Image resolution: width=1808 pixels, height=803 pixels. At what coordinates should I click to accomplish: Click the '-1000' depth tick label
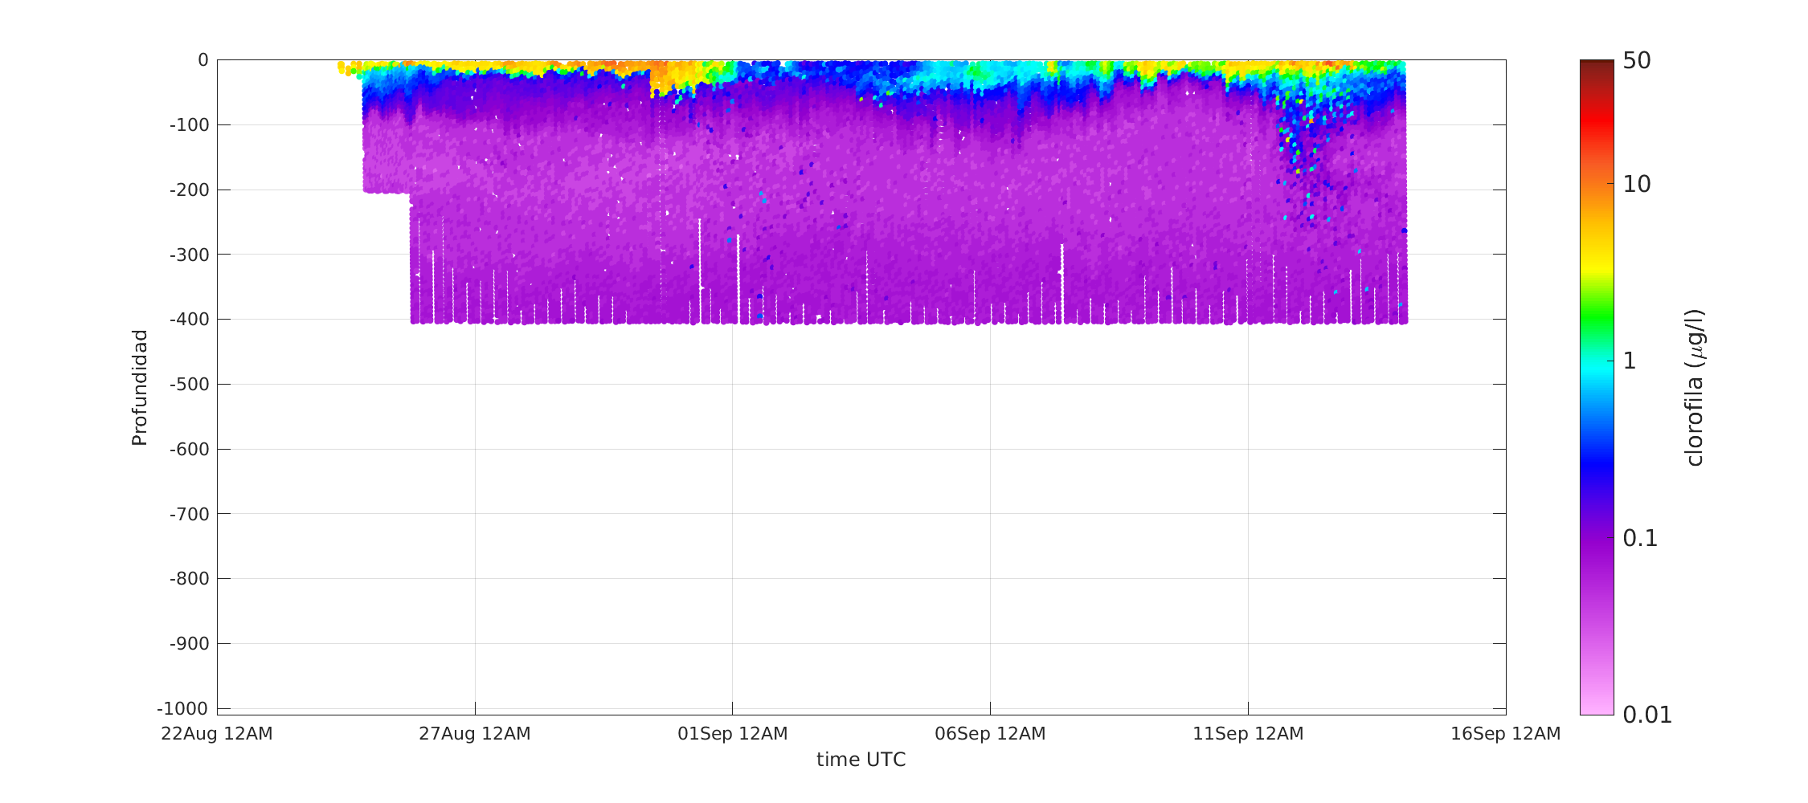[182, 708]
